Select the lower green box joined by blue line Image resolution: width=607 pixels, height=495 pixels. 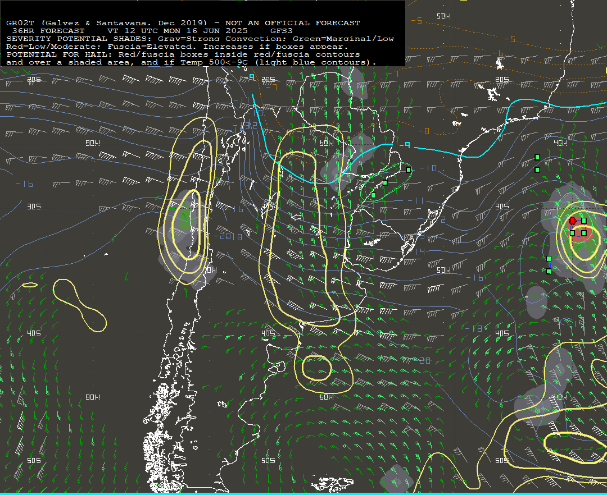(x=549, y=271)
